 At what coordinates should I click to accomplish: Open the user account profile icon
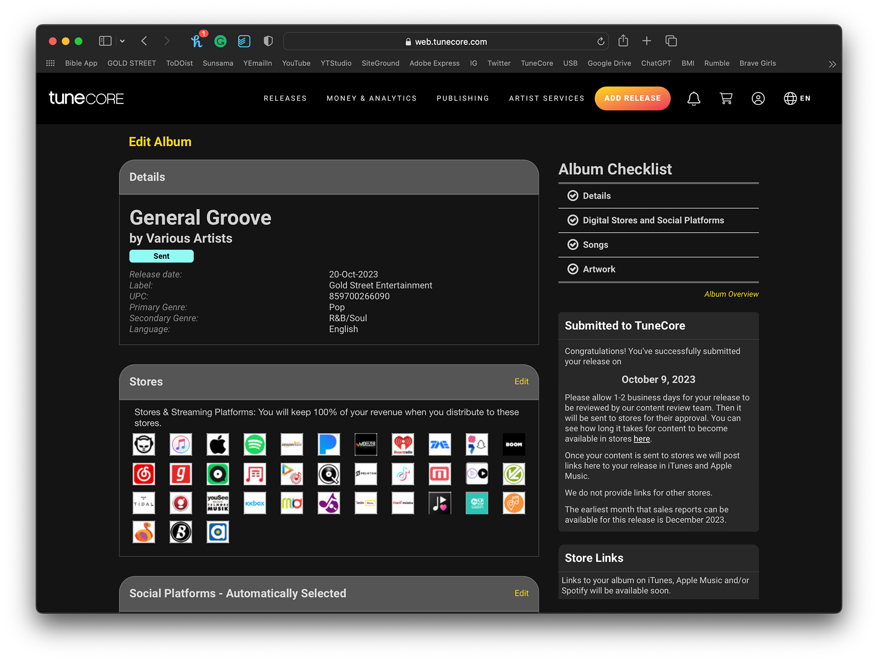tap(758, 98)
